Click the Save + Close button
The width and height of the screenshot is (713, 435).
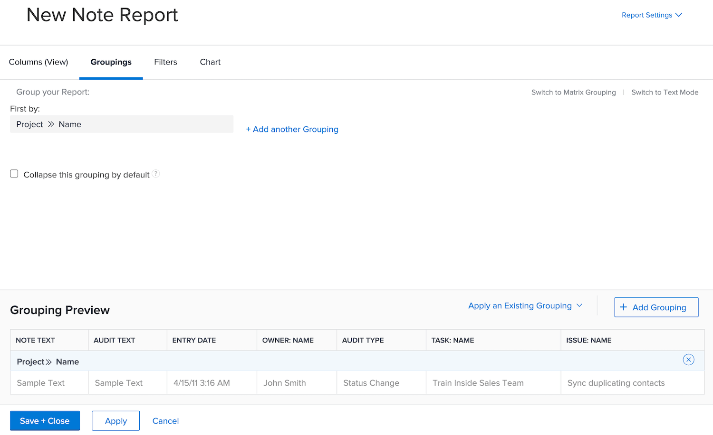point(45,420)
